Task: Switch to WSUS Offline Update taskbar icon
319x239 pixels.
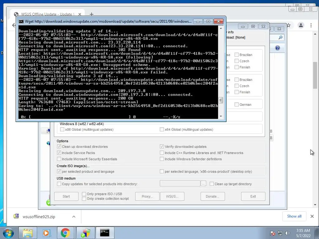Action: pos(86,233)
